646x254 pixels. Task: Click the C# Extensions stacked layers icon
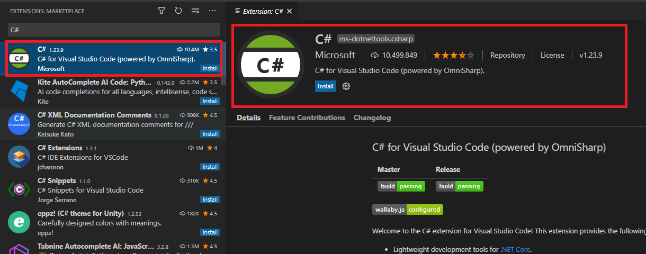point(19,157)
